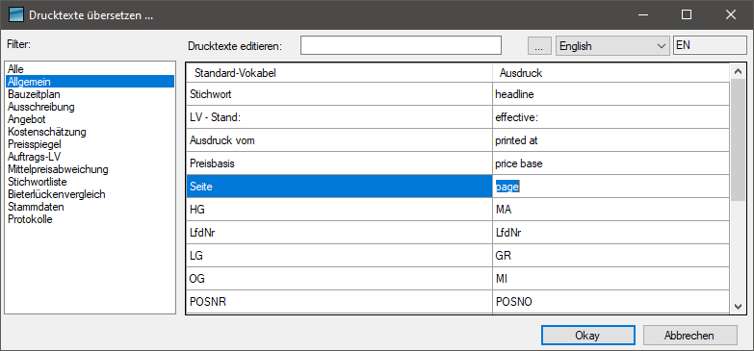Image resolution: width=754 pixels, height=351 pixels.
Task: Click the GR expression cell
Action: [611, 256]
